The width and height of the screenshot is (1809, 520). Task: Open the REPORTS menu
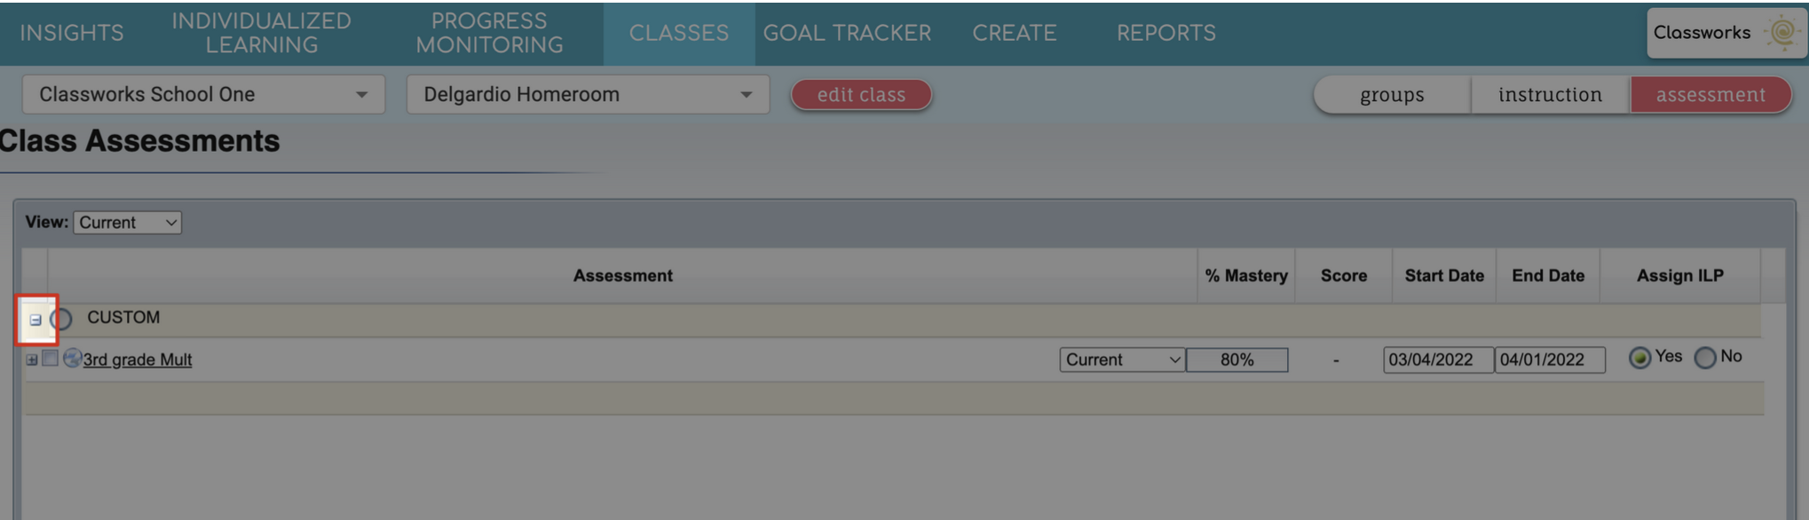click(1166, 32)
